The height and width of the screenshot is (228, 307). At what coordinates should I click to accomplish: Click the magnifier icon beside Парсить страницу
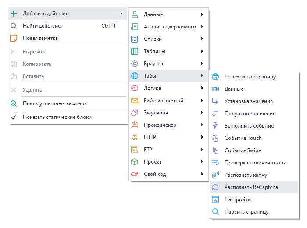[215, 212]
